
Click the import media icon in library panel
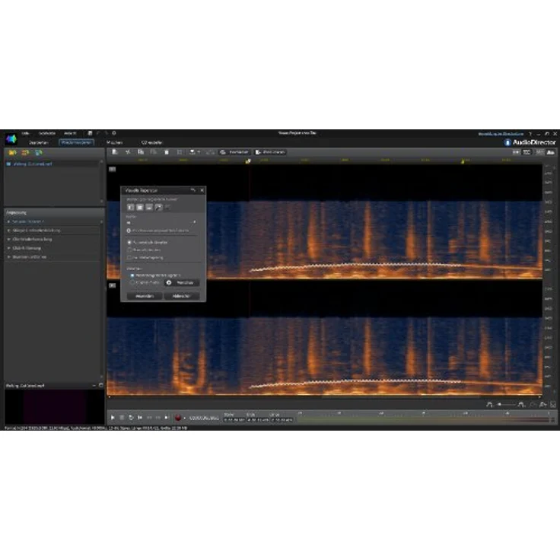tap(12, 152)
